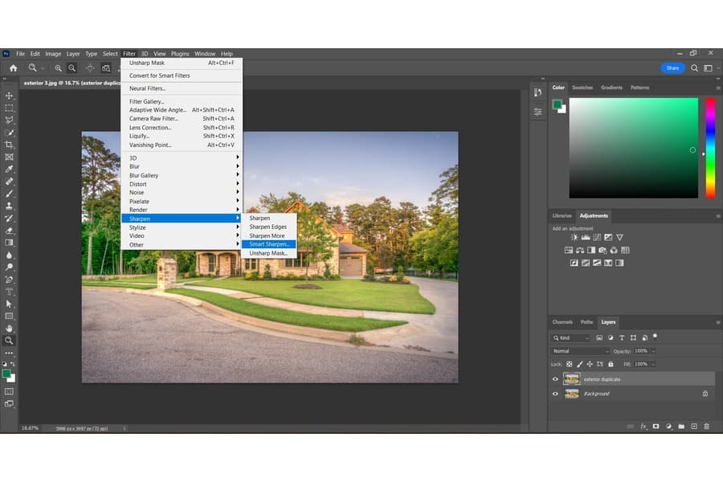Viewport: 723px width, 482px height.
Task: Open Camera Raw Filter
Action: tap(182, 119)
